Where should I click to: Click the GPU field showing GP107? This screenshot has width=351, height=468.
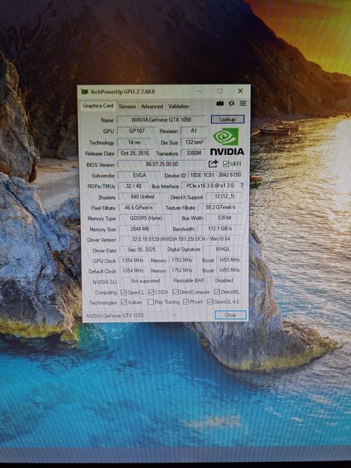[136, 131]
